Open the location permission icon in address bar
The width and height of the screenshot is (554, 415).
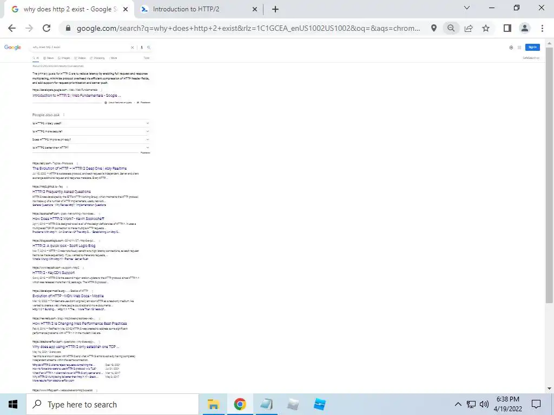433,28
